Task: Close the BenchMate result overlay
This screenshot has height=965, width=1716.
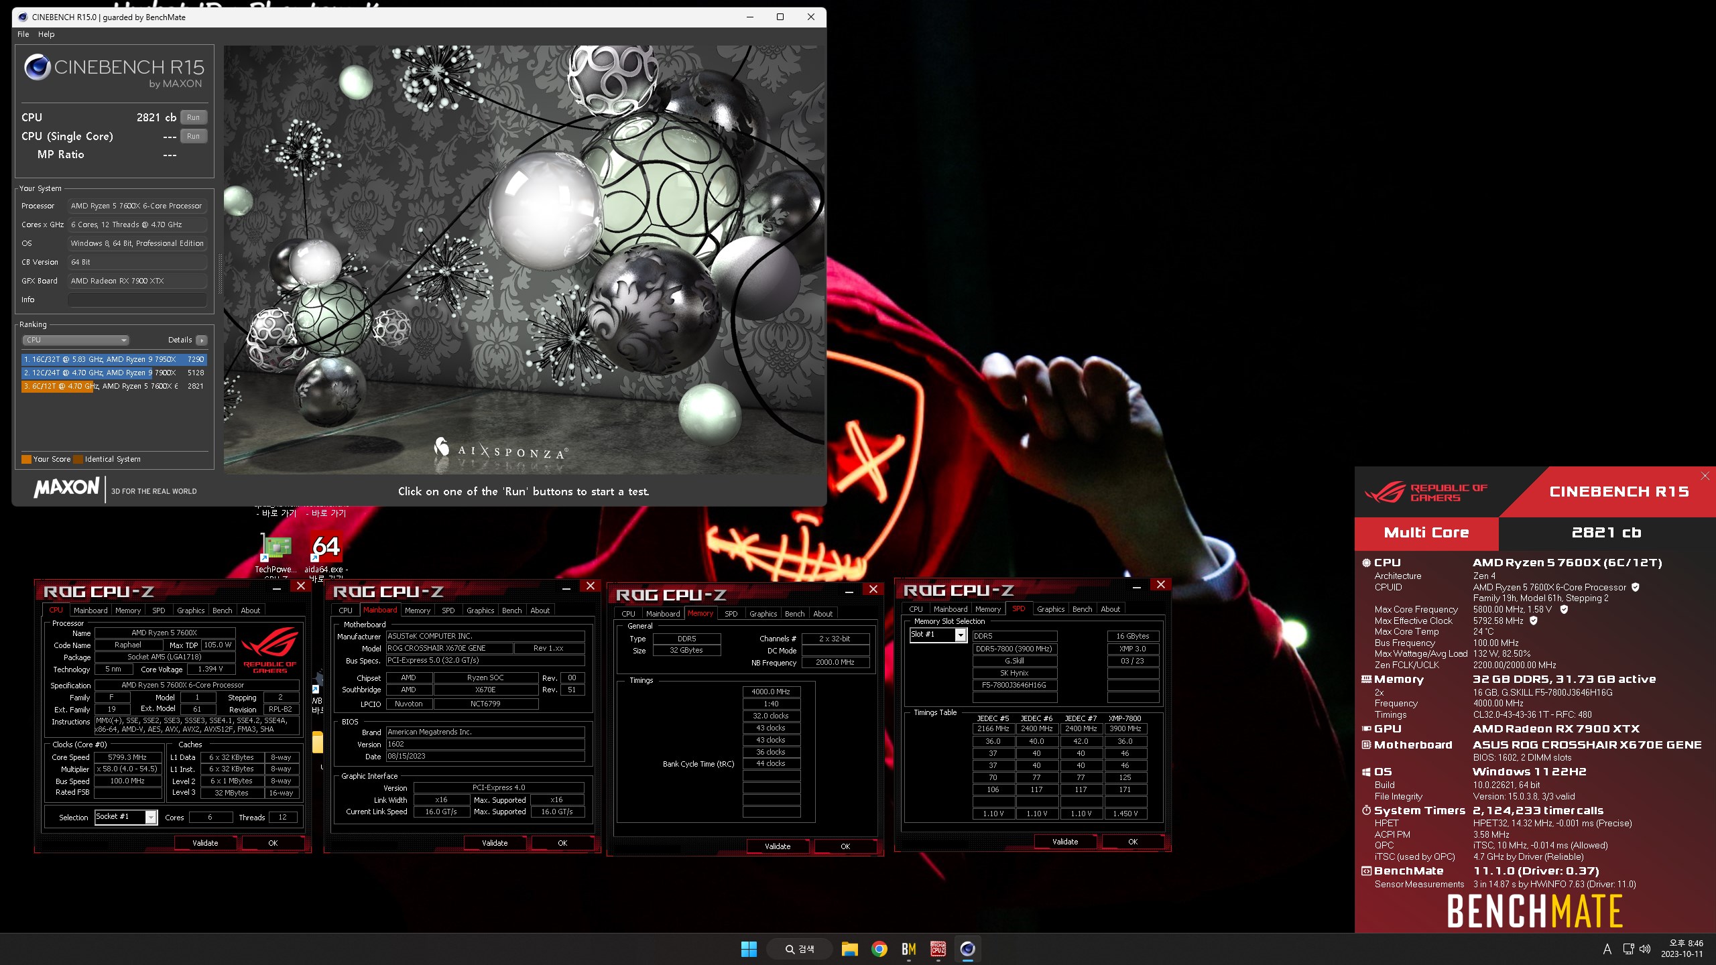Action: click(1705, 476)
